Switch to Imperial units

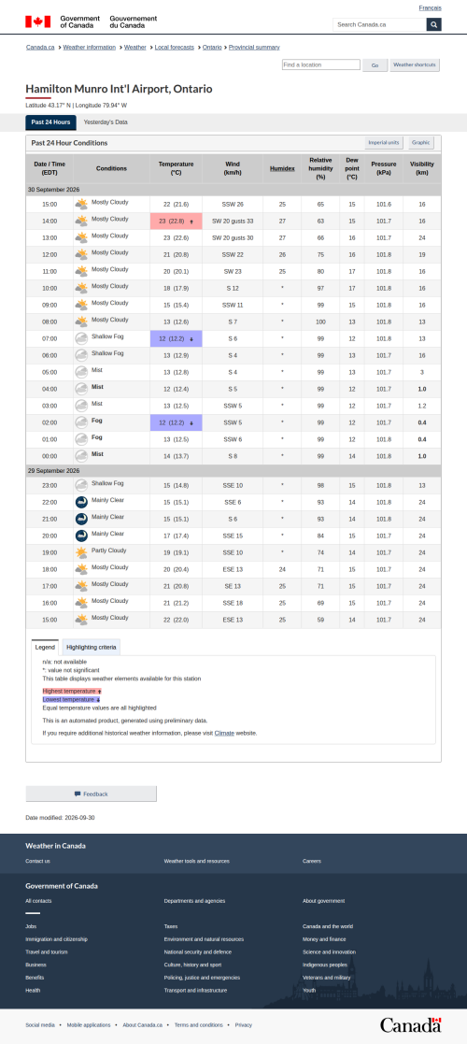pos(384,142)
